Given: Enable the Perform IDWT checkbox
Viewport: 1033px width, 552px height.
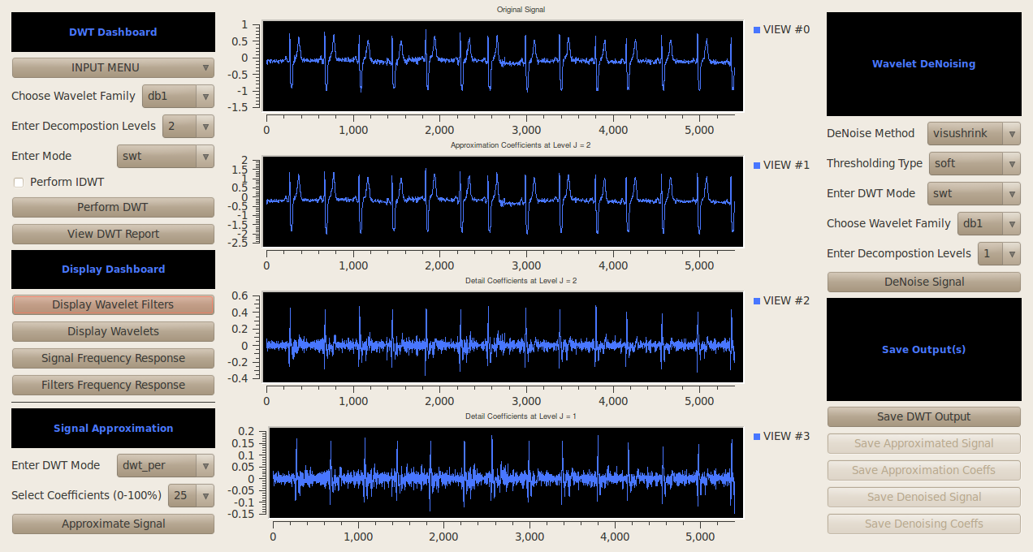Looking at the screenshot, I should click(19, 183).
